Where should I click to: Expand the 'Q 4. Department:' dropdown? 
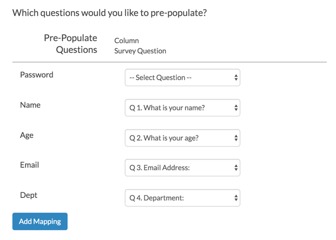182,198
